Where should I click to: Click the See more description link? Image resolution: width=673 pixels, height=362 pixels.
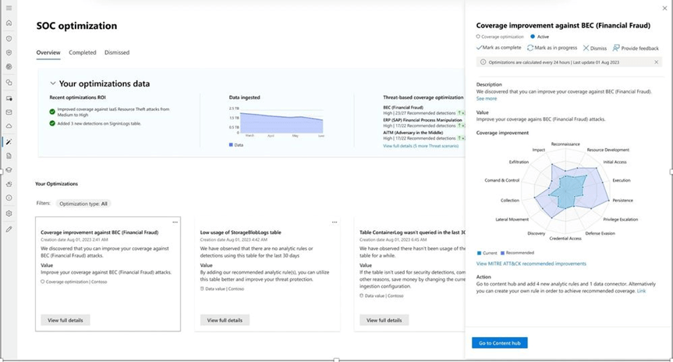pos(486,98)
